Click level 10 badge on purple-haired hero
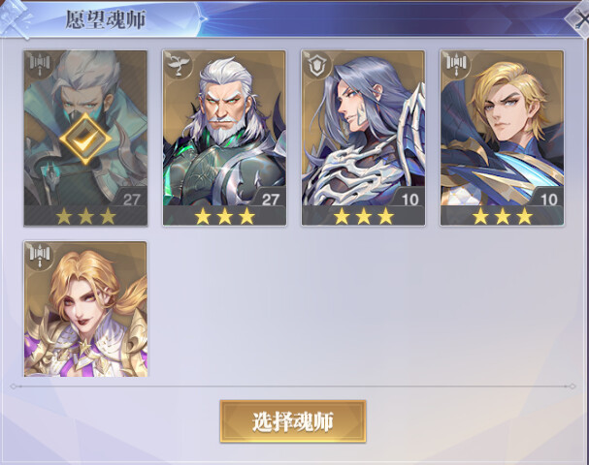This screenshot has height=465, width=589. [x=409, y=200]
